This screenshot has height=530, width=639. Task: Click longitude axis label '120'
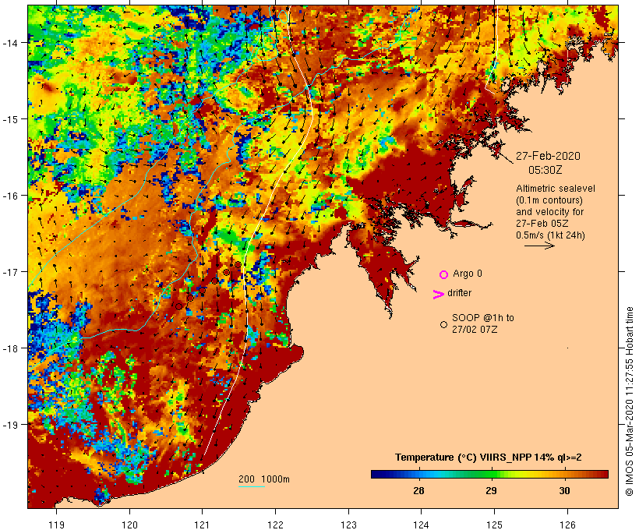click(129, 525)
